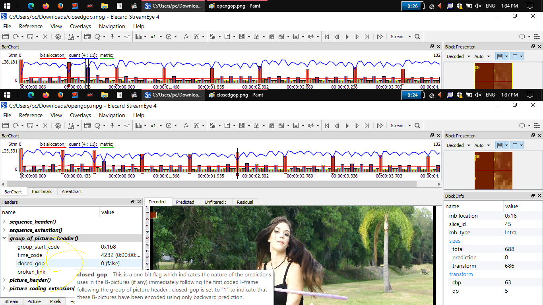Close the Block Info panel
The width and height of the screenshot is (543, 305).
539,196
